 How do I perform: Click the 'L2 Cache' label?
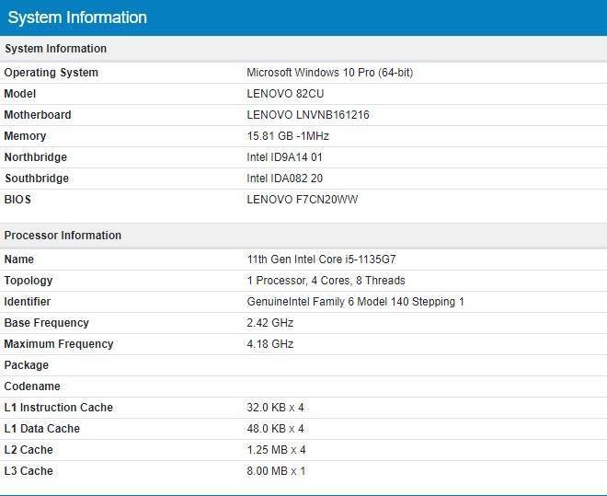coord(29,450)
